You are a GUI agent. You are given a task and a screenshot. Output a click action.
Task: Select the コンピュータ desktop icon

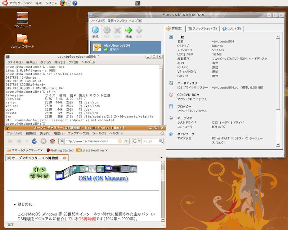point(22,20)
